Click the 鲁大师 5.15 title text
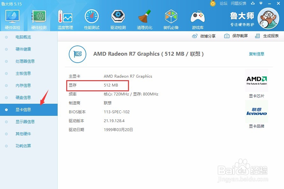Screen dimensions: 284x189 (11, 4)
